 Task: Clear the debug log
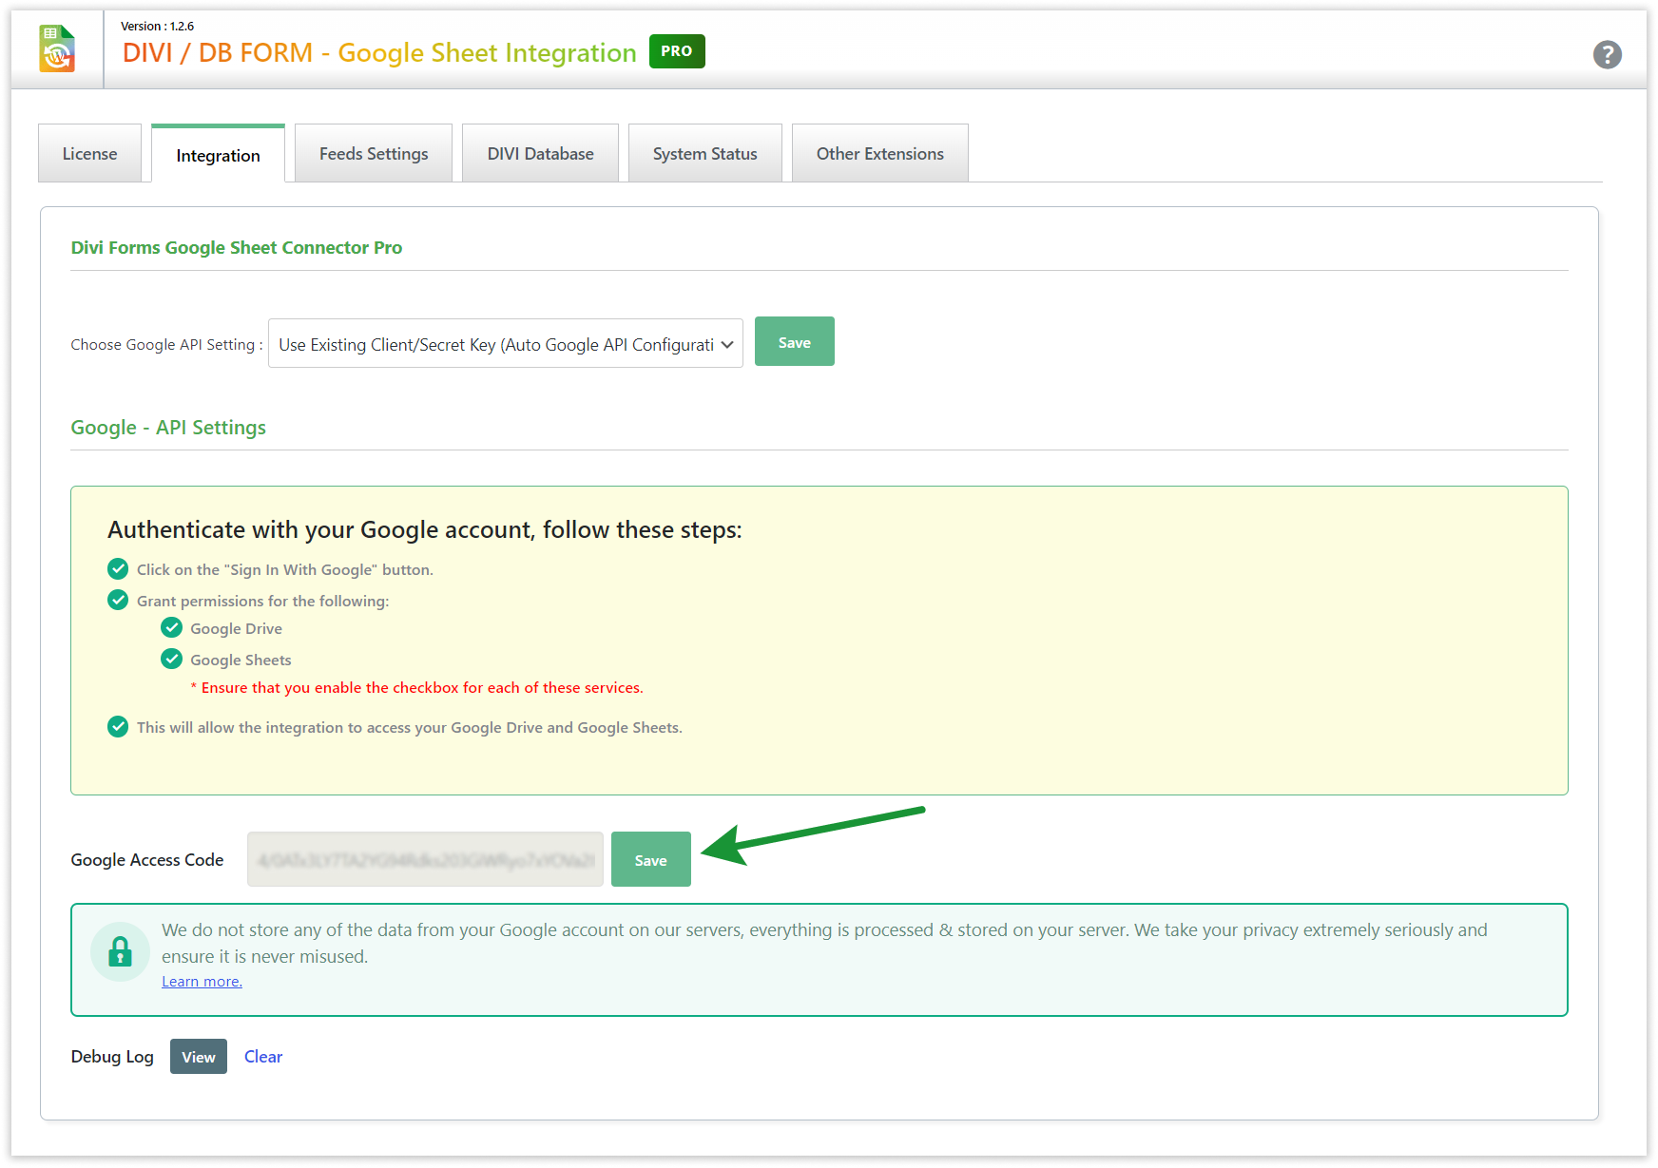click(263, 1057)
